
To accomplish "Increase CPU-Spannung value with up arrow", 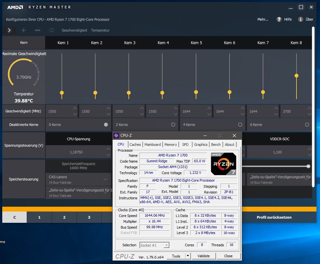I will (x=108, y=149).
